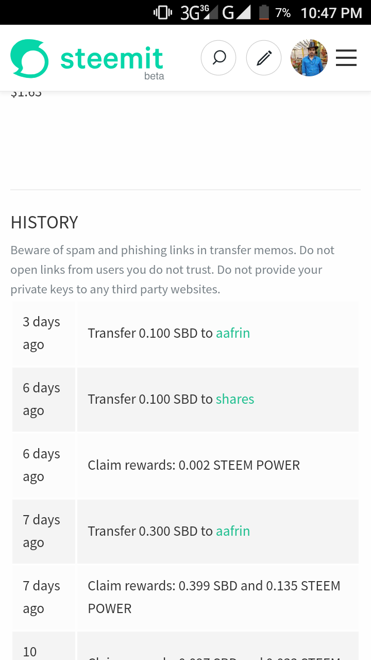371x660 pixels.
Task: Open the shares account link
Action: coord(235,399)
